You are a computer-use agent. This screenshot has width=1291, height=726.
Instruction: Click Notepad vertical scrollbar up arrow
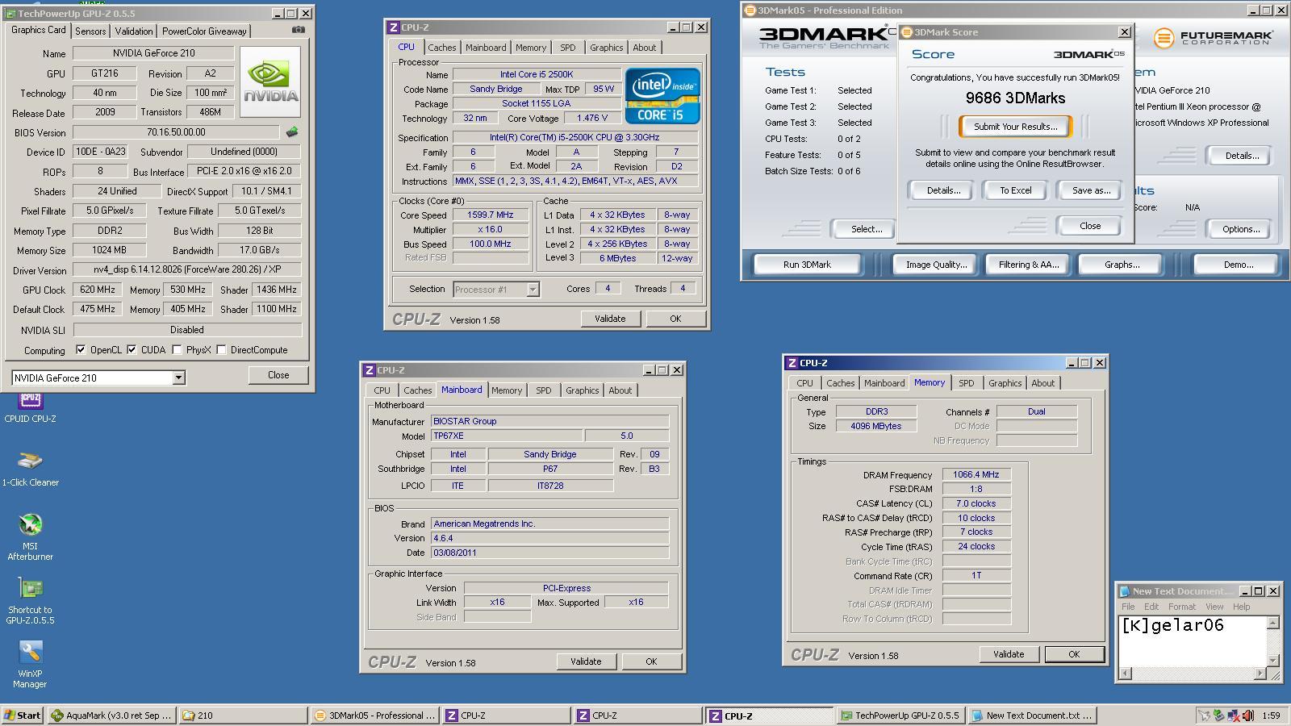1273,623
